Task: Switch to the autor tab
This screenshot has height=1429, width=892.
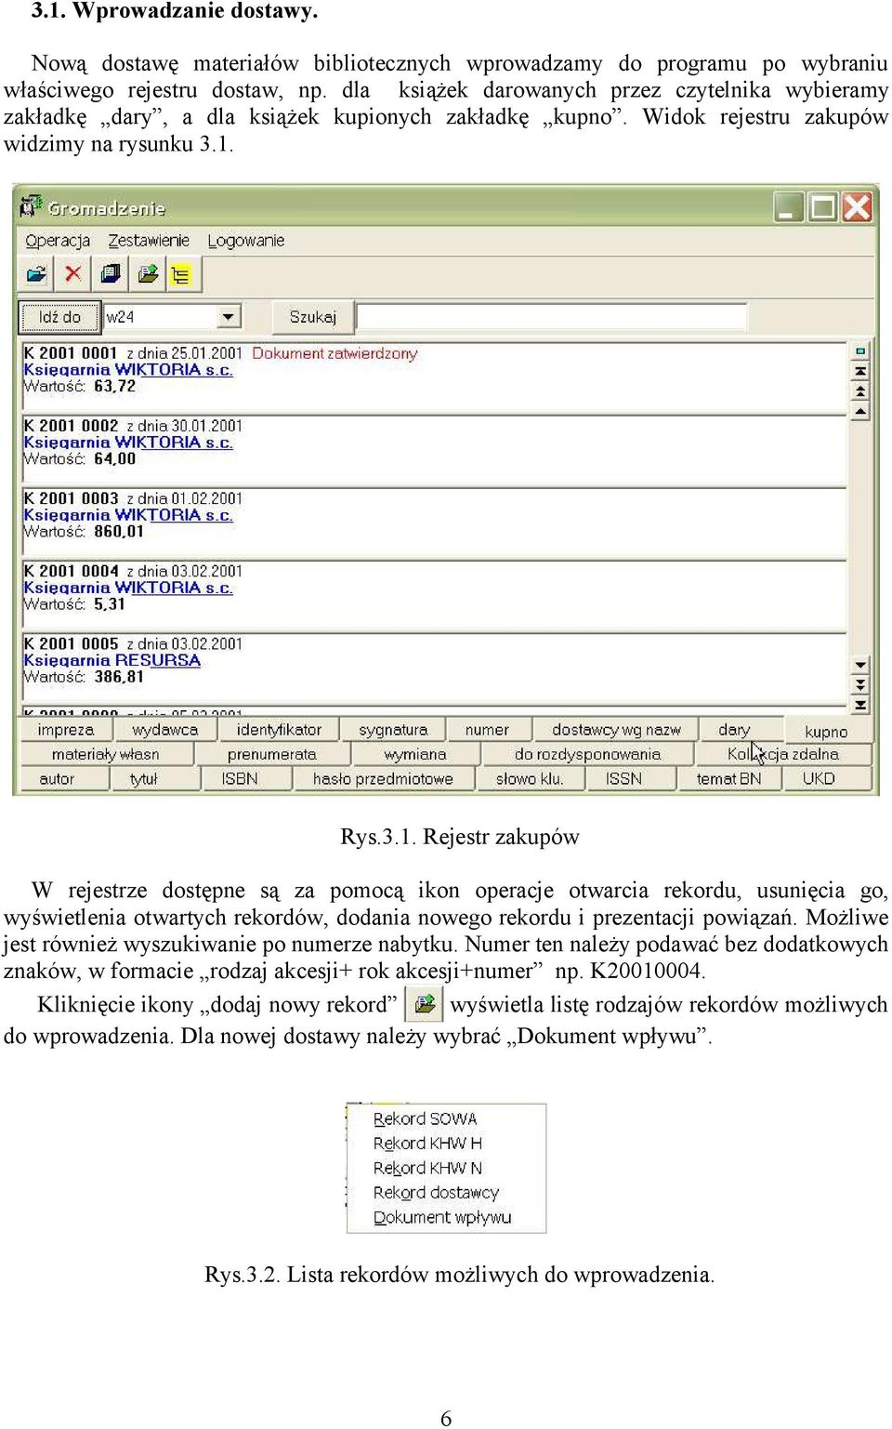Action: (57, 778)
